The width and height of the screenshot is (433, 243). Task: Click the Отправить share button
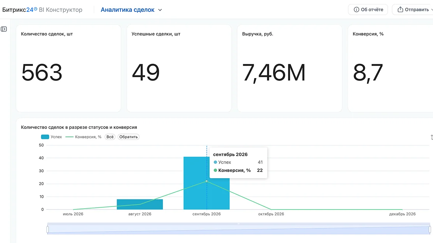pyautogui.click(x=413, y=10)
